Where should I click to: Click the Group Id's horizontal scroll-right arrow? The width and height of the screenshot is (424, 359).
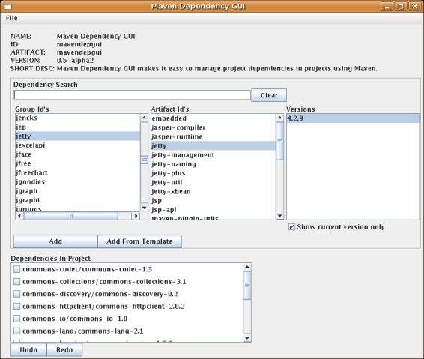(x=136, y=216)
